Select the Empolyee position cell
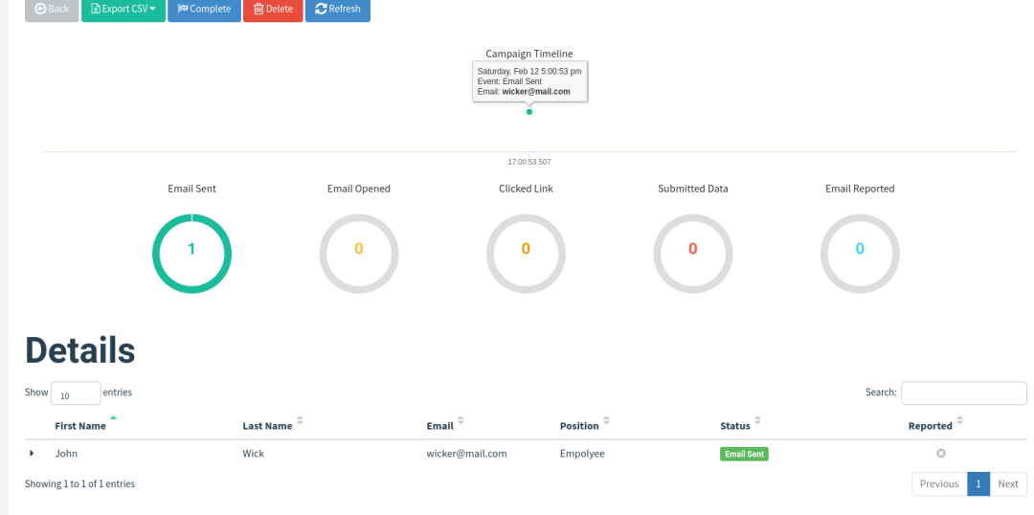The height and width of the screenshot is (515, 1034). pyautogui.click(x=582, y=453)
